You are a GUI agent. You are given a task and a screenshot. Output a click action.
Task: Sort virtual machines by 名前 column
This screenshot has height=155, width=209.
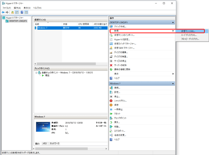coord(48,24)
